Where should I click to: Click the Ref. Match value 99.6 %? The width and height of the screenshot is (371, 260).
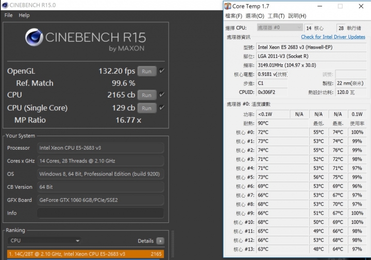tap(124, 83)
